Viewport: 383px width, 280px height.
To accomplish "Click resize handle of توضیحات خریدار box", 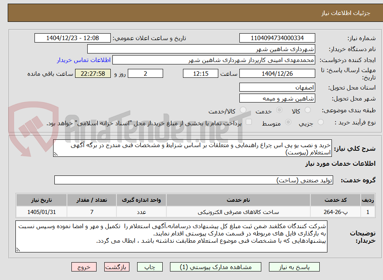I will (x=18, y=250).
